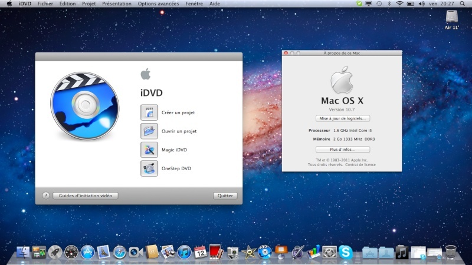This screenshot has height=265, width=472.
Task: Click the display icon in menu bar
Action: click(369, 4)
